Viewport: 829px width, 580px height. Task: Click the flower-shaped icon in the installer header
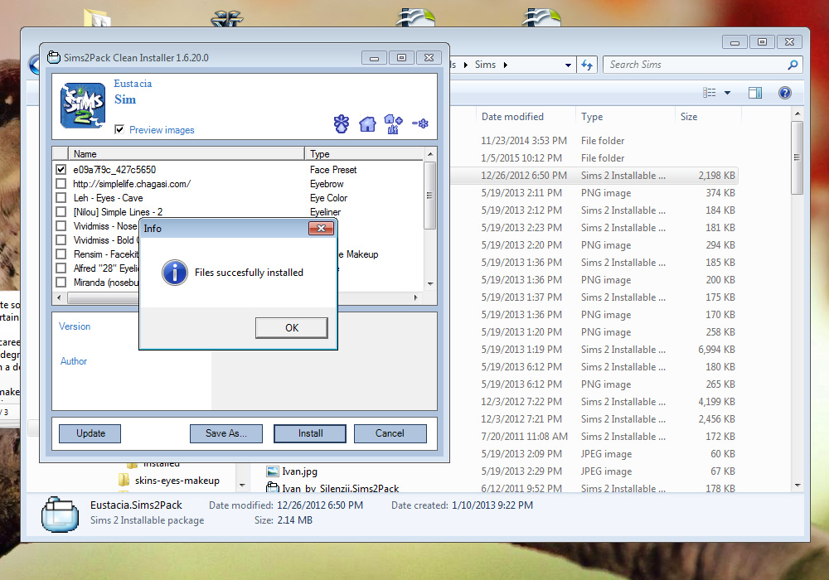tap(342, 124)
